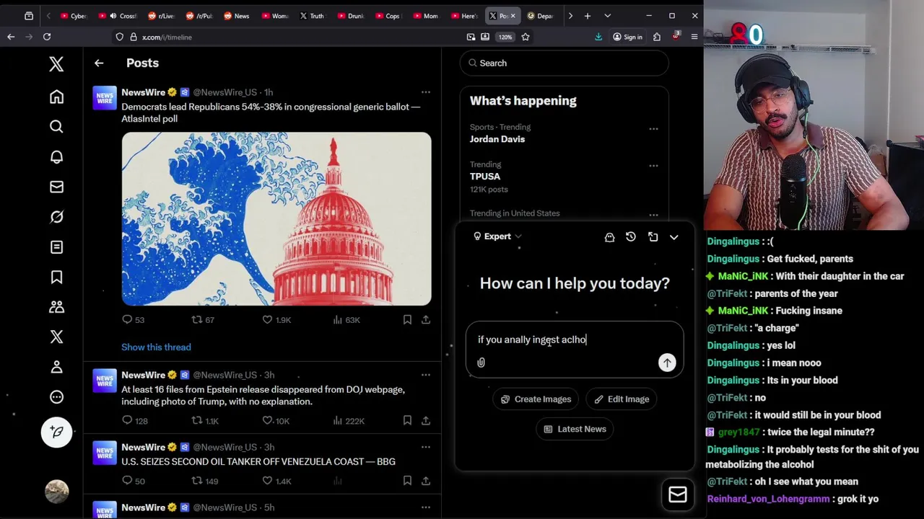924x519 pixels.
Task: Compose a new post
Action: coord(56,432)
